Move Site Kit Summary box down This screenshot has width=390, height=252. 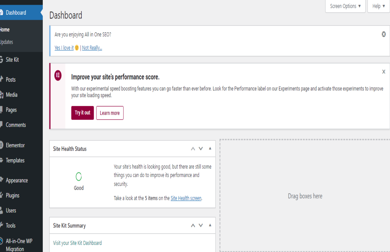[x=201, y=225]
